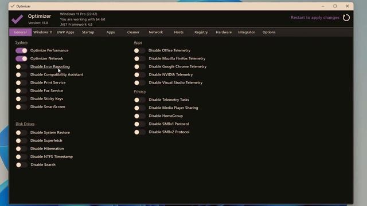Screen dimensions: 367x206
Task: Click the .NET Framework 4.8 text
Action: [76, 24]
